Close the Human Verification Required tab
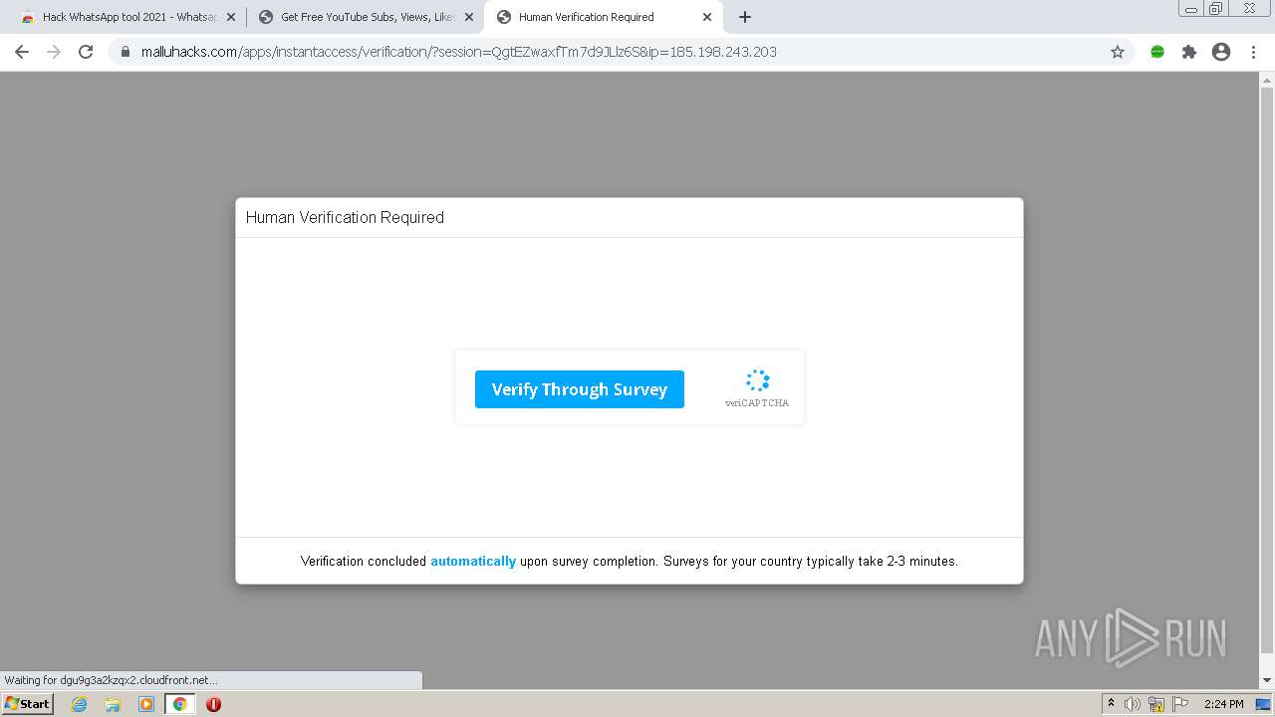 707,17
